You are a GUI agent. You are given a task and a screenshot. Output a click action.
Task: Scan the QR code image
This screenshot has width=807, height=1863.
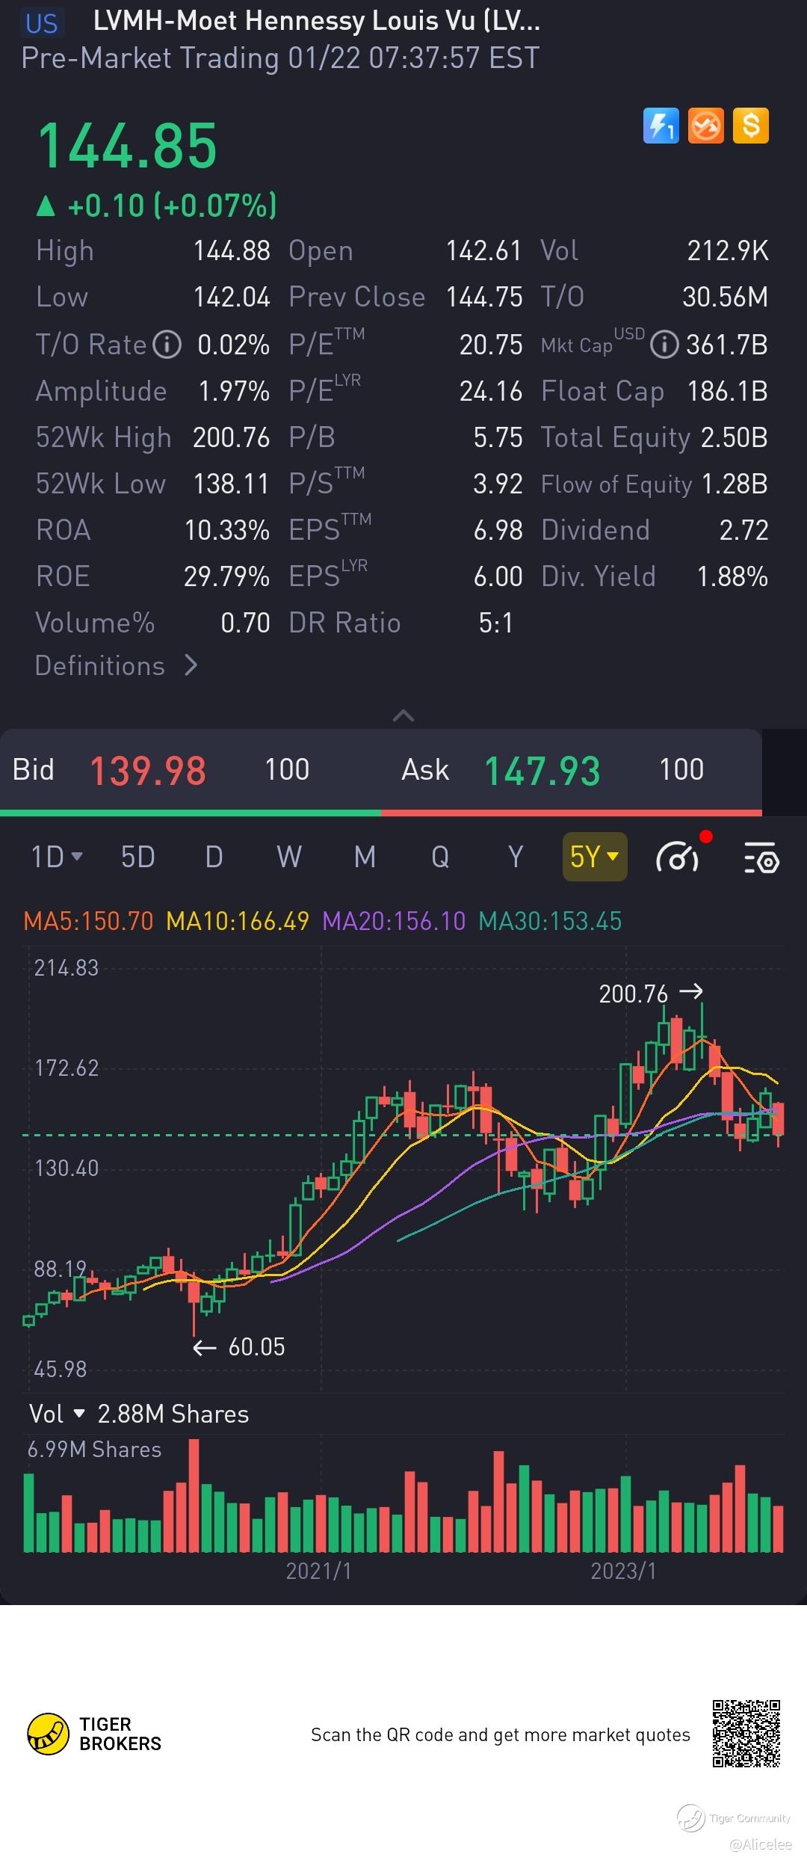pyautogui.click(x=746, y=1734)
